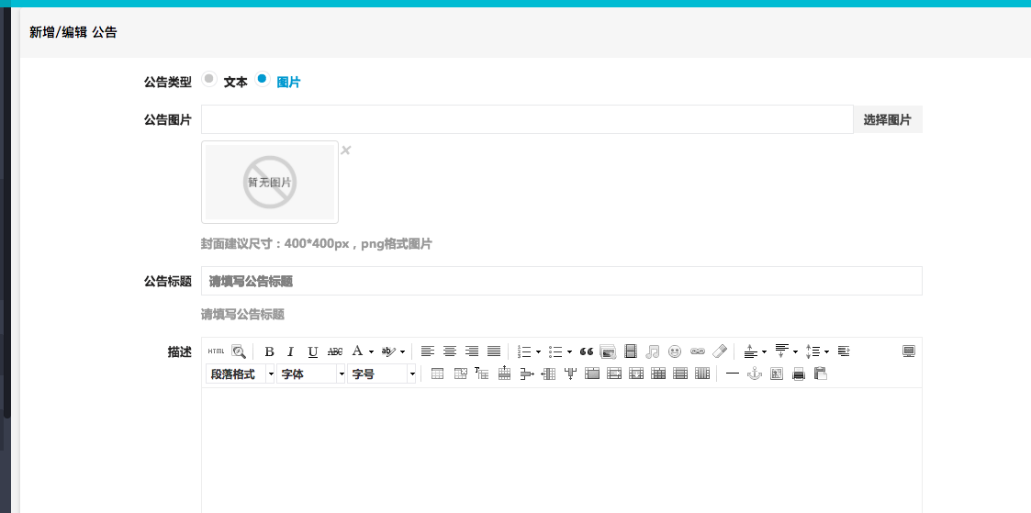Align text right
Screen dimensions: 1031x513
coord(472,351)
